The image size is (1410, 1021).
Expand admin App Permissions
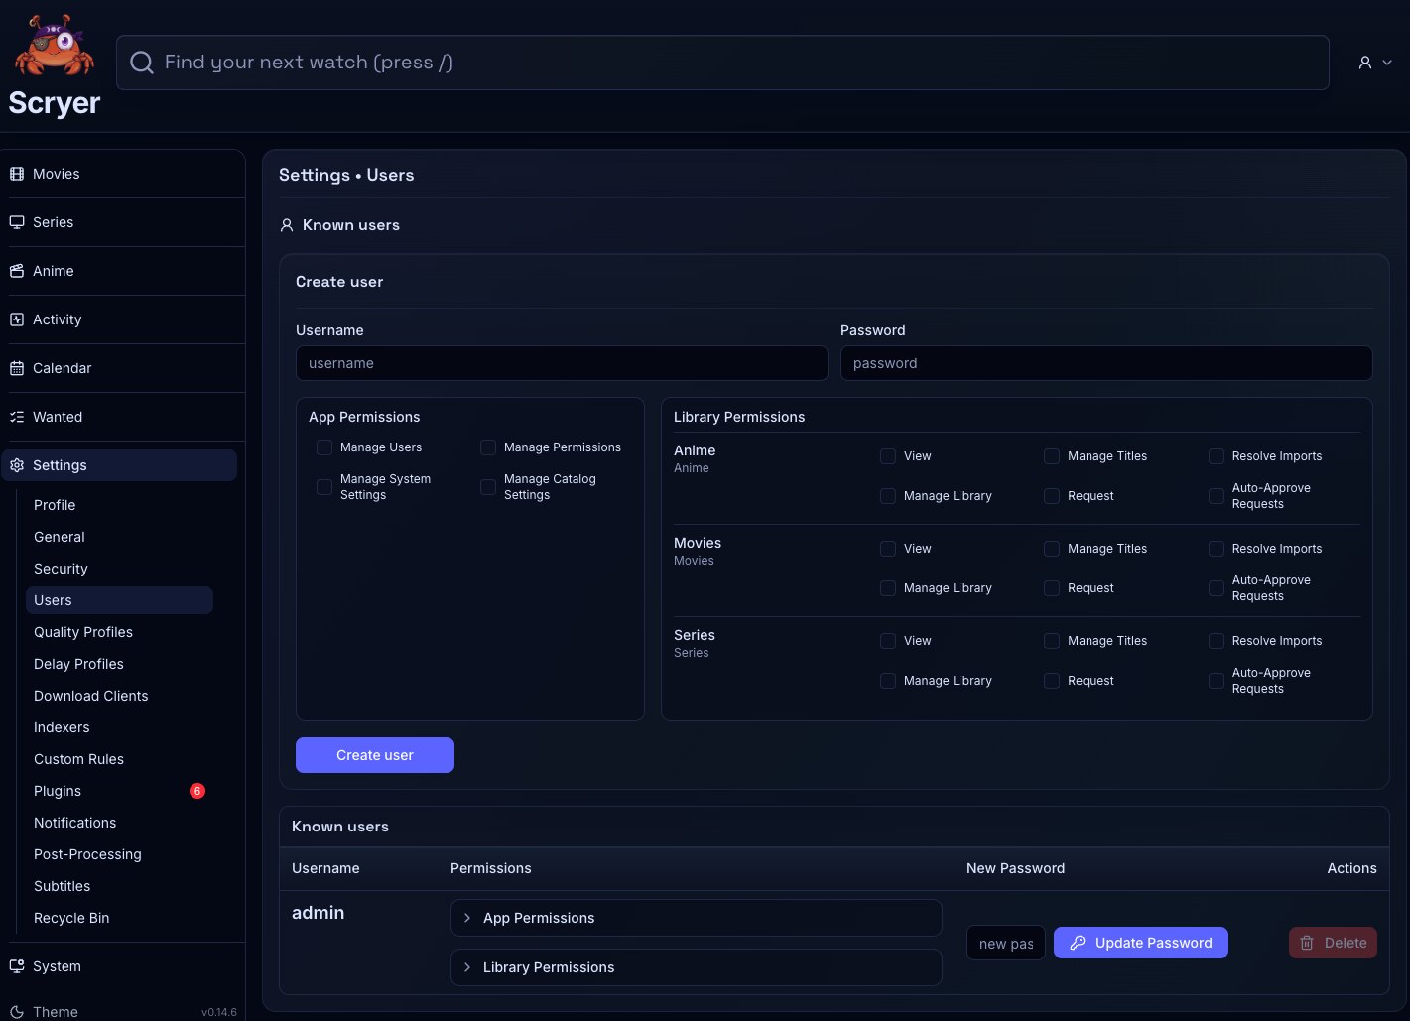pos(696,918)
